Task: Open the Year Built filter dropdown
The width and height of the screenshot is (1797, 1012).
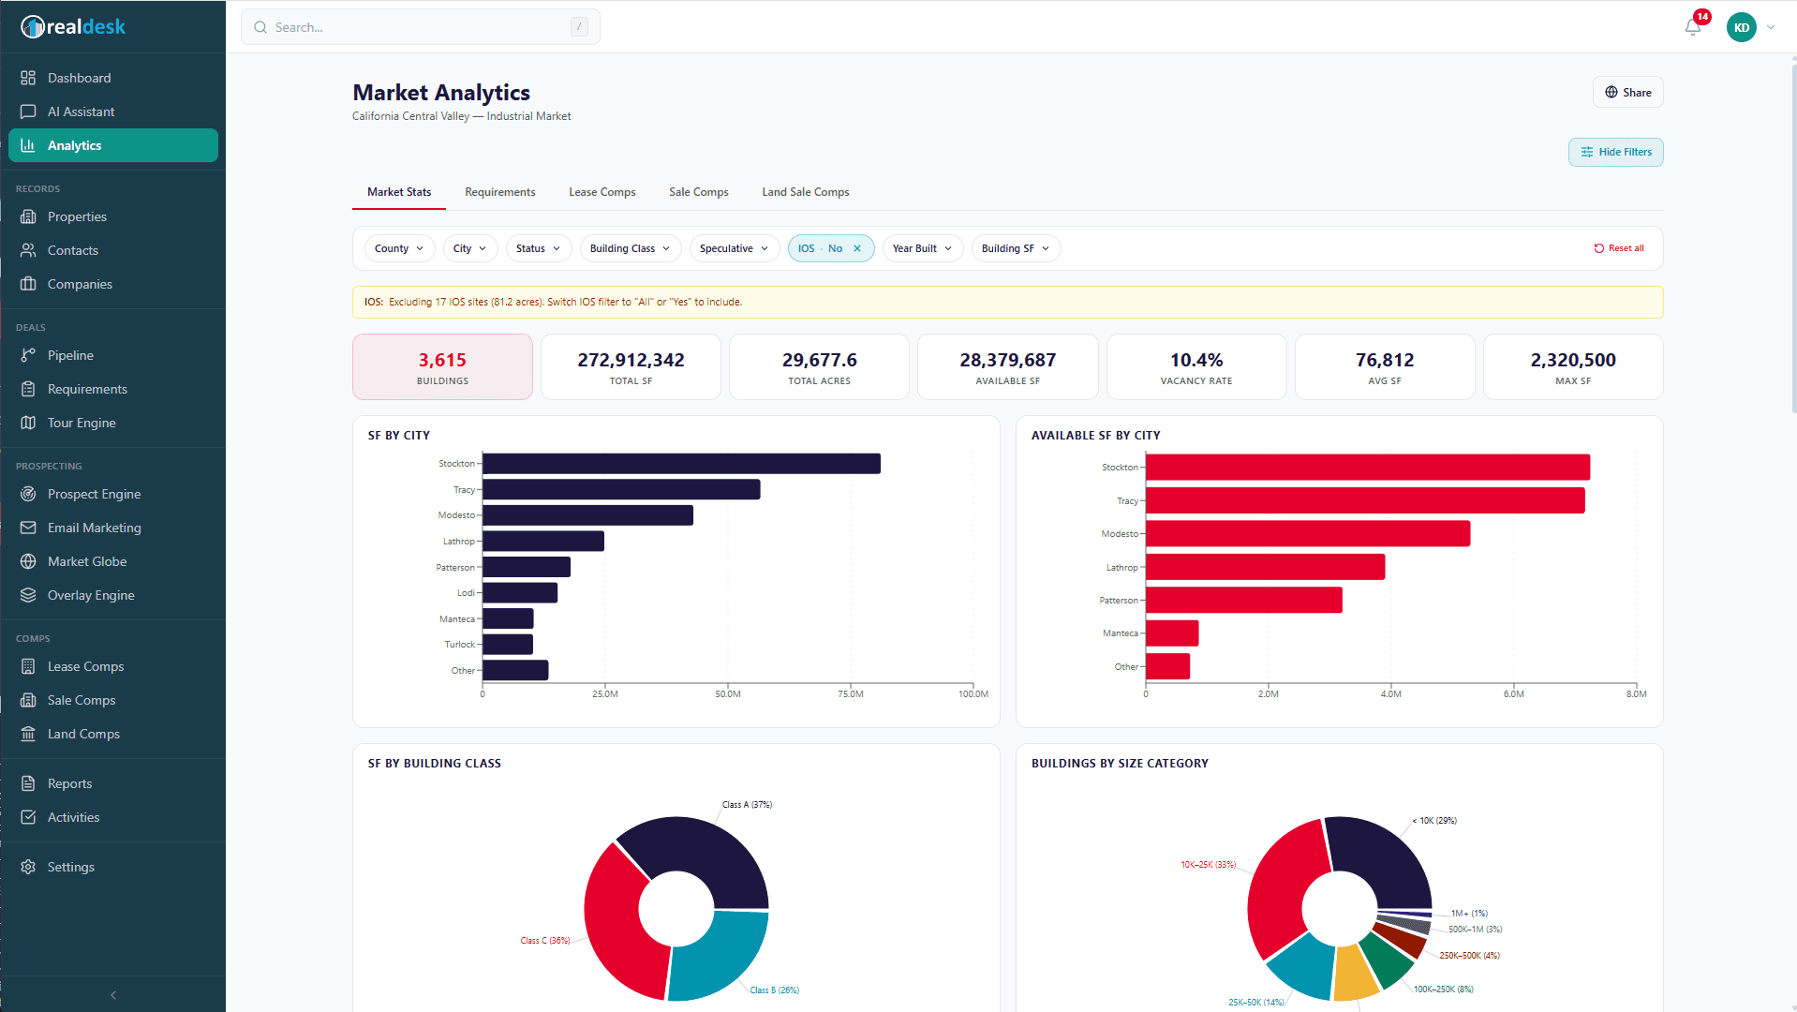Action: 923,248
